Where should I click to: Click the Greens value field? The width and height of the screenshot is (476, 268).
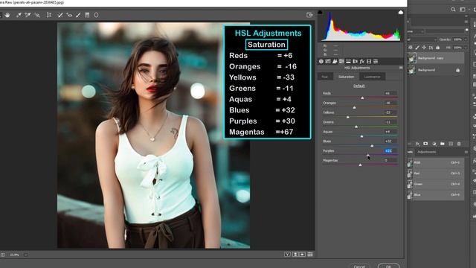390,122
